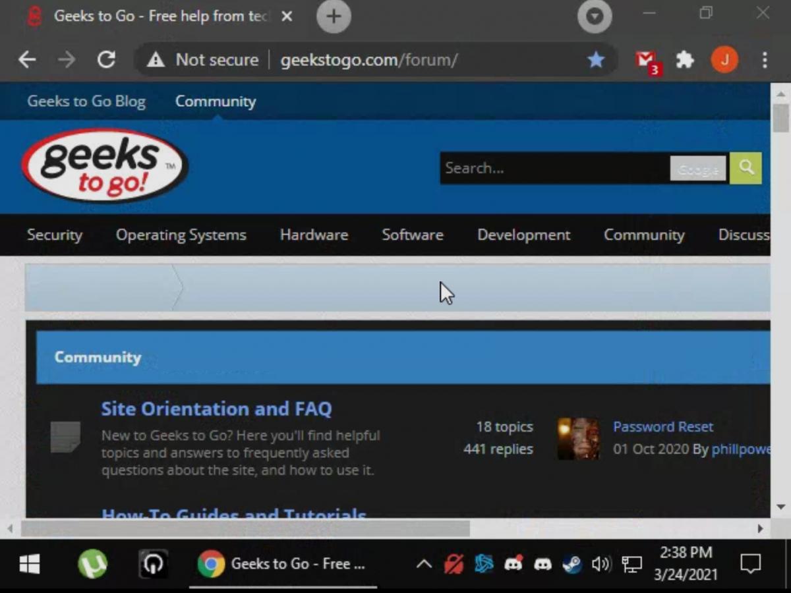
Task: Open the phillpower profile link
Action: click(x=741, y=449)
